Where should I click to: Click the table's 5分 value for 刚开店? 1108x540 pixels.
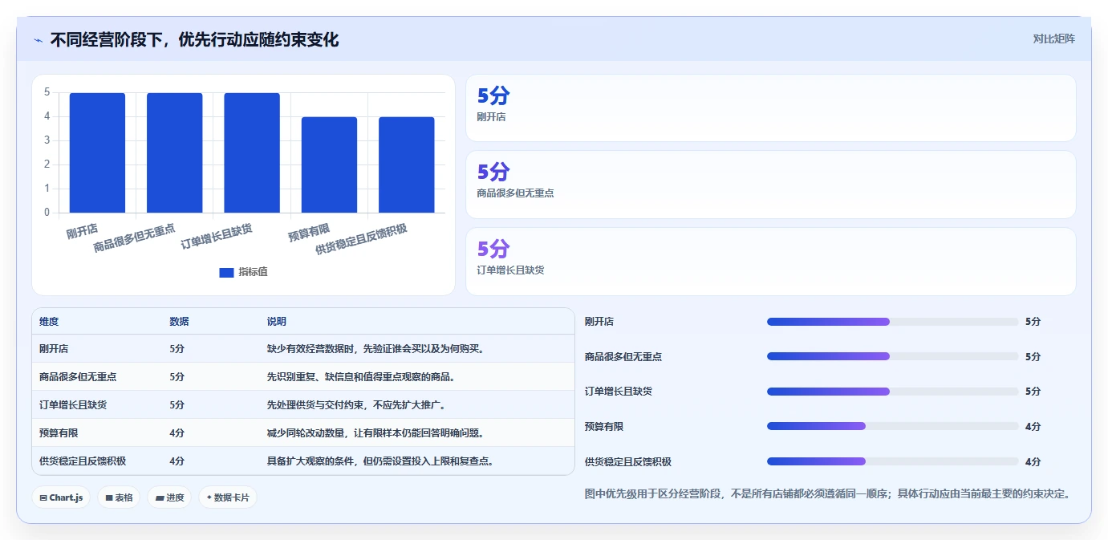tap(177, 349)
